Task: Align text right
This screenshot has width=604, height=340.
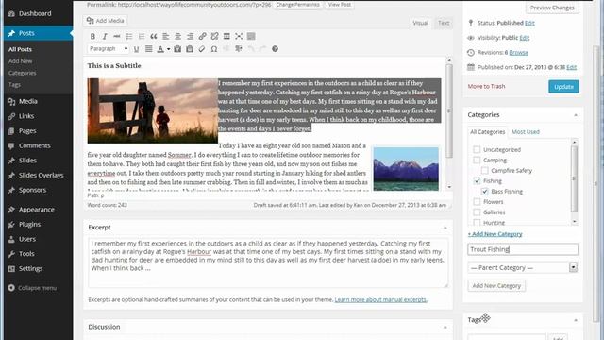Action: click(191, 36)
